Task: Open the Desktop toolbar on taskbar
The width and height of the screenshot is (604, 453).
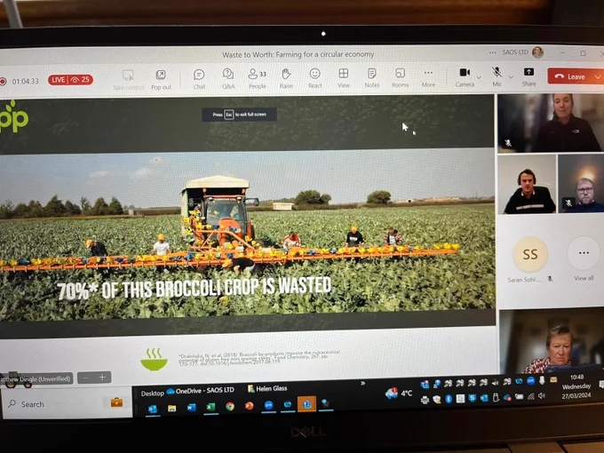Action: click(x=152, y=393)
